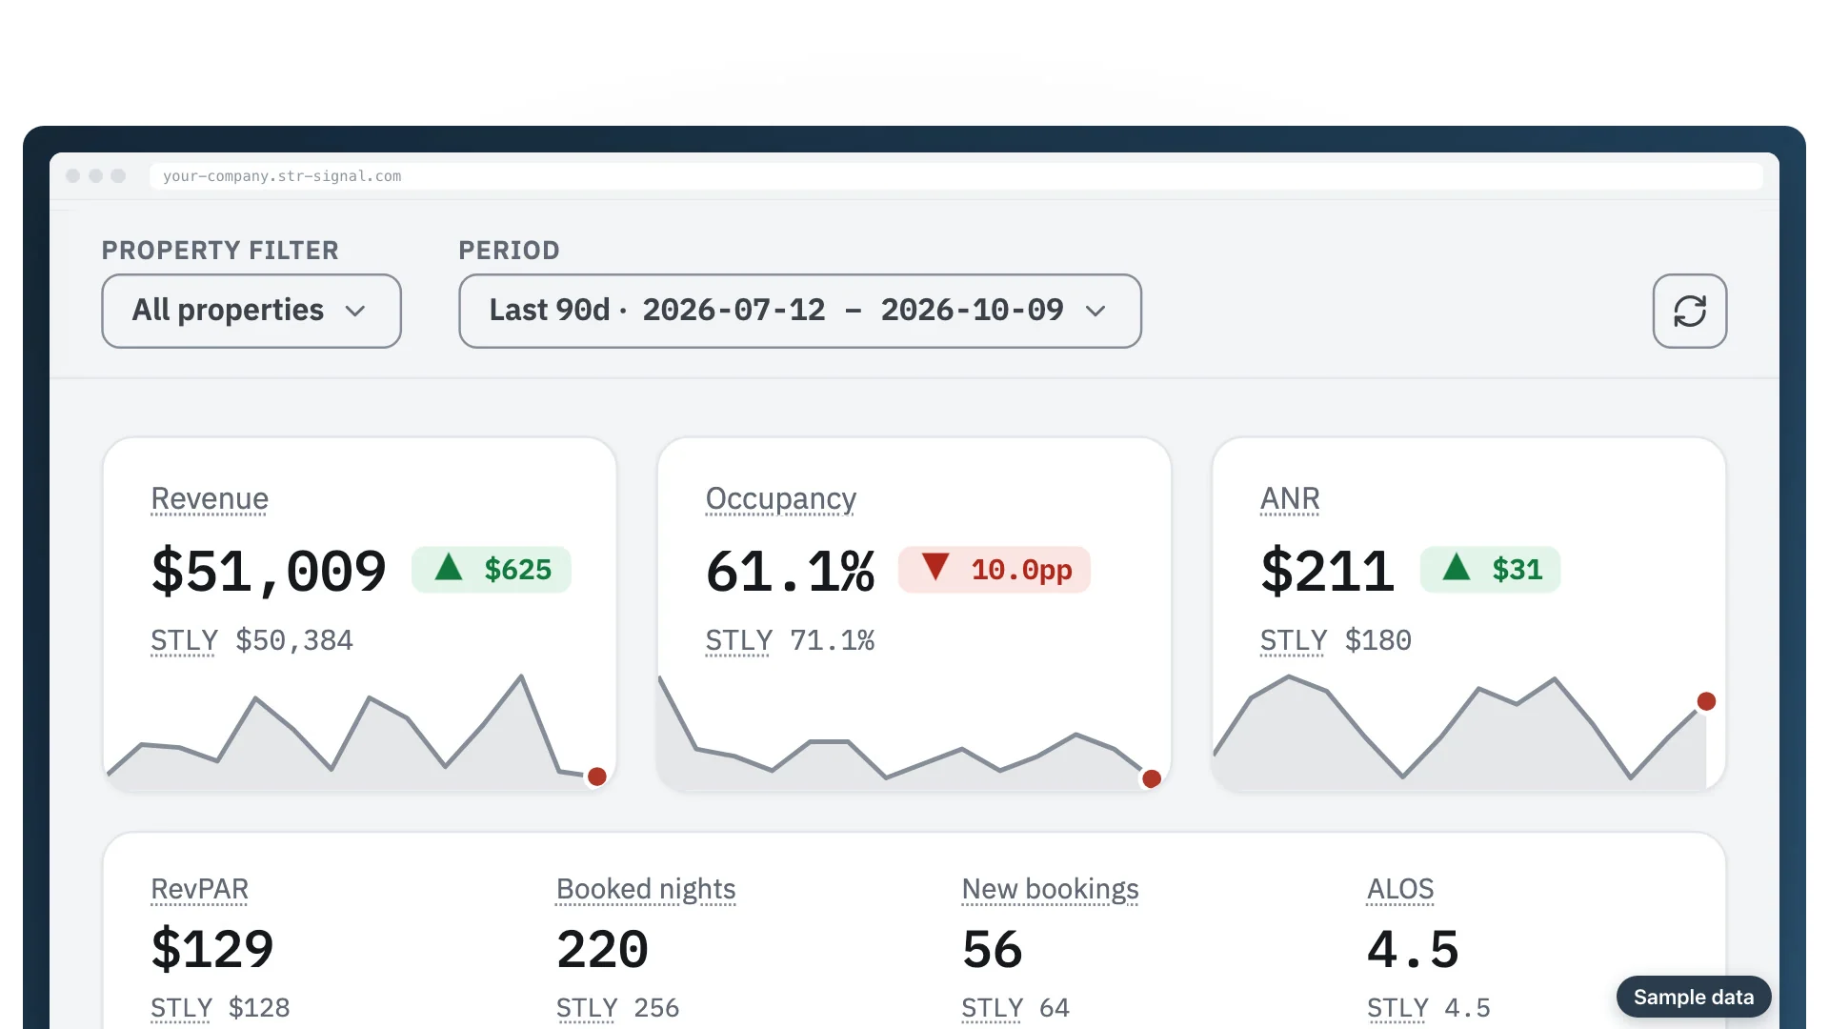1829x1029 pixels.
Task: Open the All properties dropdown
Action: tap(251, 311)
